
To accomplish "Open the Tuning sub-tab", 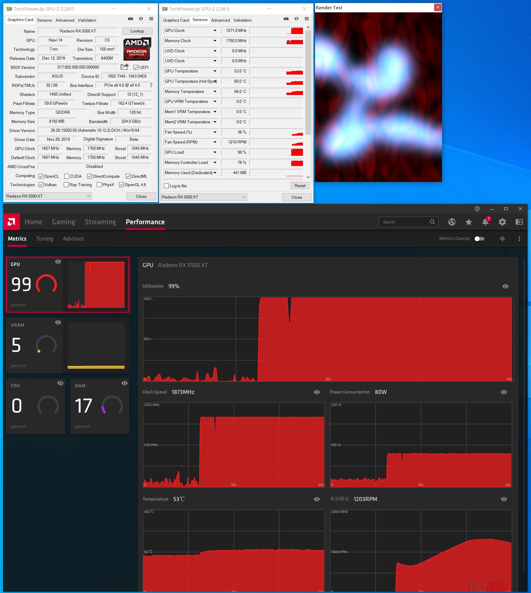I will (45, 239).
